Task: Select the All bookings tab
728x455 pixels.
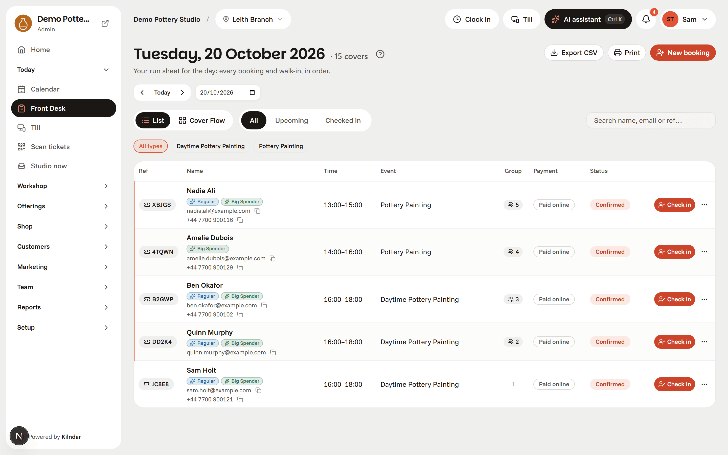Action: pos(254,120)
